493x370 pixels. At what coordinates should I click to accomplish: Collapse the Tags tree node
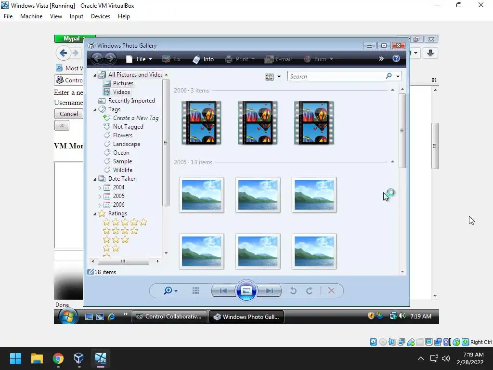pyautogui.click(x=95, y=110)
